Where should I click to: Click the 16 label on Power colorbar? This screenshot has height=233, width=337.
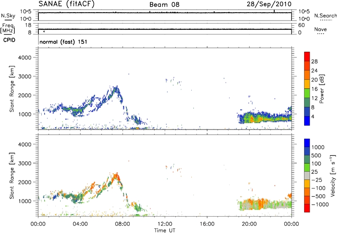pyautogui.click(x=314, y=89)
